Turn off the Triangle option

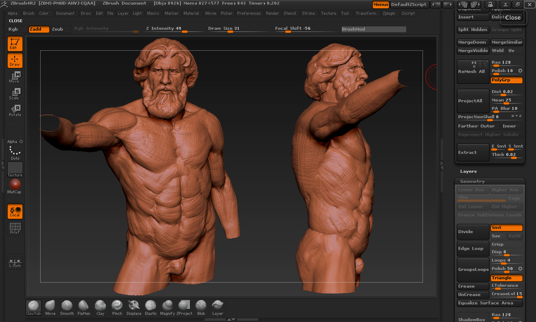click(x=506, y=278)
